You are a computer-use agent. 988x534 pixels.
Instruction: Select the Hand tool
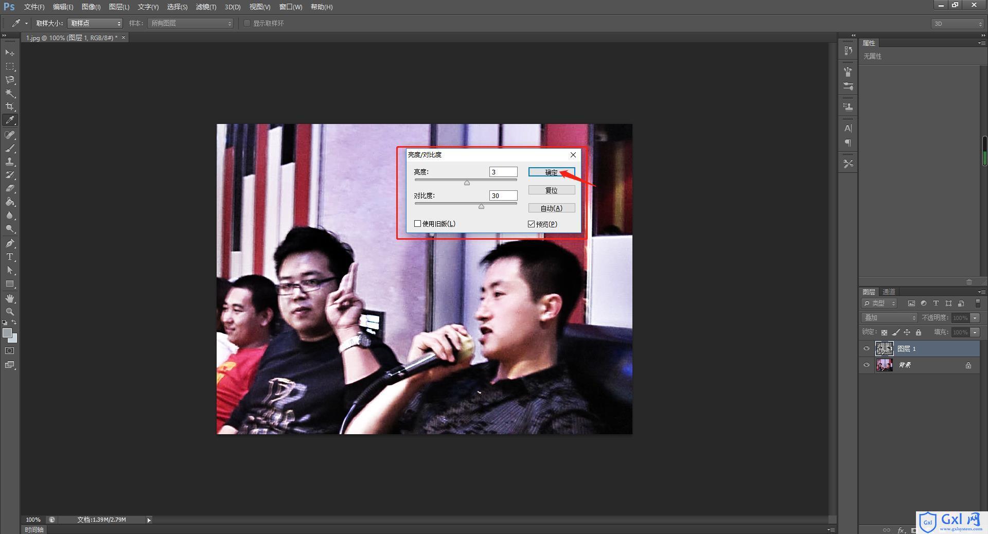point(10,298)
